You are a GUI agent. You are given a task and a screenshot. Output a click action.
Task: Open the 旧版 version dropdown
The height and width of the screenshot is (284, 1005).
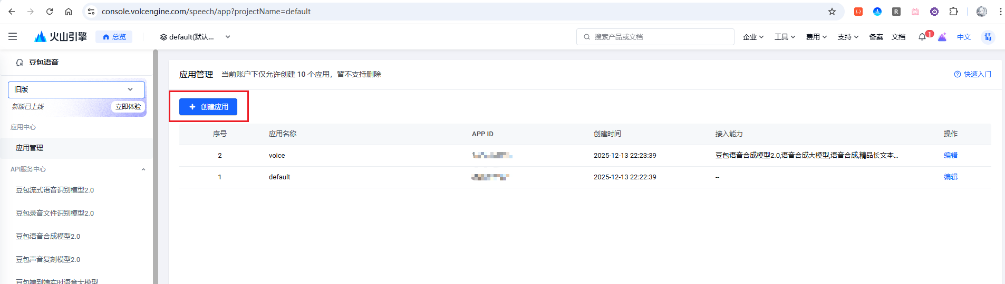tap(76, 89)
